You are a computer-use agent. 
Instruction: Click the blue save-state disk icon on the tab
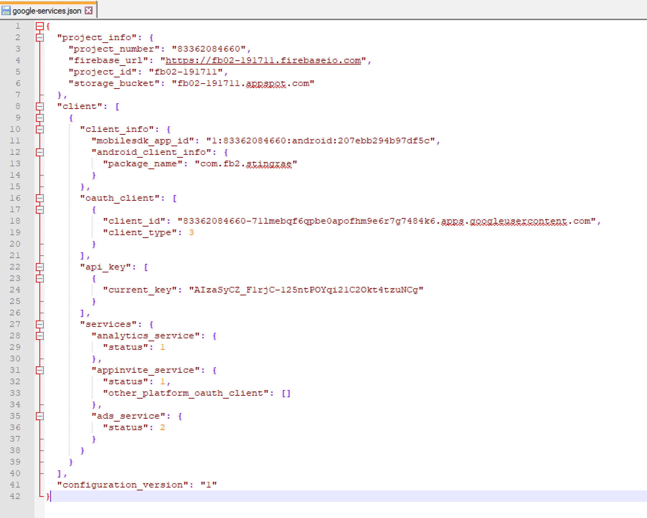[x=6, y=10]
